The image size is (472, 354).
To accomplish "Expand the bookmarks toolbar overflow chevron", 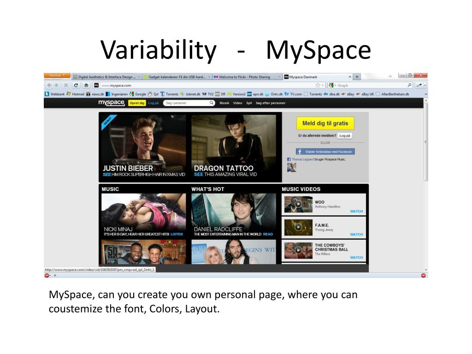I will pyautogui.click(x=425, y=94).
